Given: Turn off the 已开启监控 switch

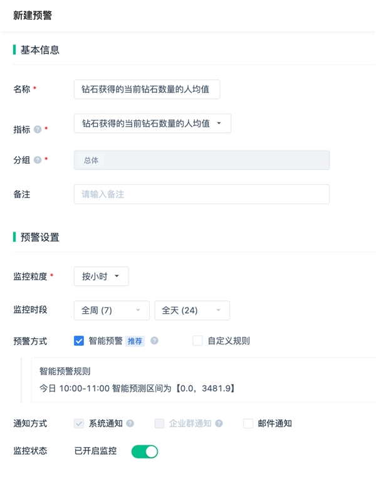Looking at the screenshot, I should point(145,451).
